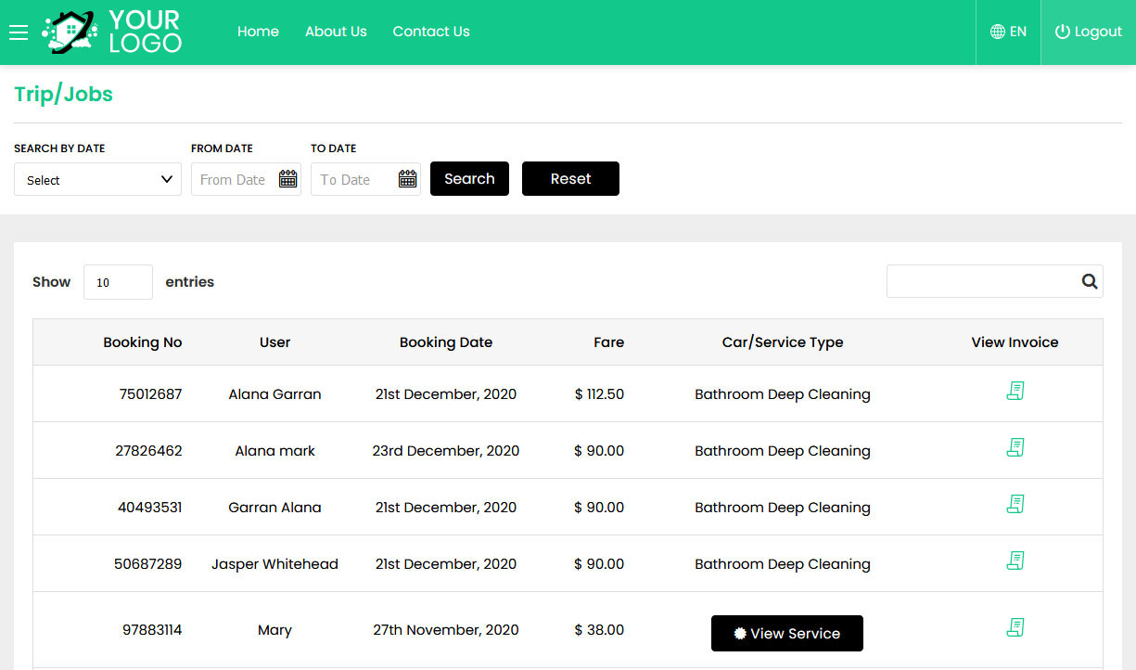Expand the Search By Date dropdown
1136x670 pixels.
pos(97,179)
